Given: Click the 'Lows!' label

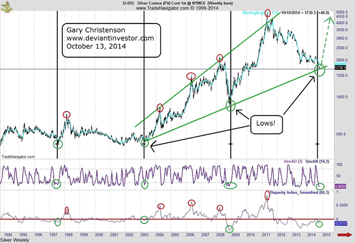Looking at the screenshot, I should click(x=266, y=124).
